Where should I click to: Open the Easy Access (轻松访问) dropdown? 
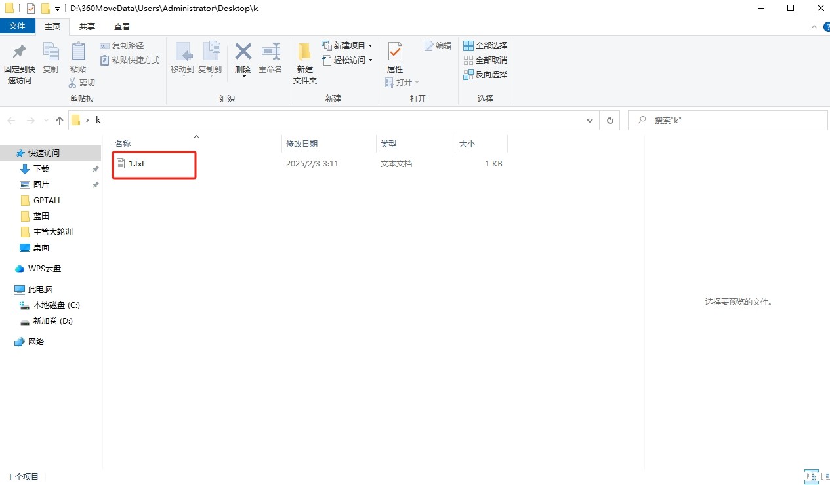370,60
